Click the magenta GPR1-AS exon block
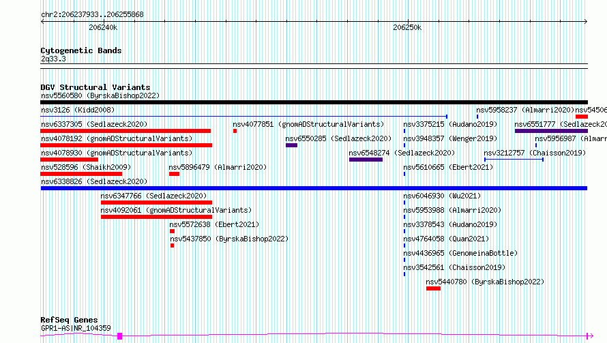The width and height of the screenshot is (607, 343). pos(119,336)
